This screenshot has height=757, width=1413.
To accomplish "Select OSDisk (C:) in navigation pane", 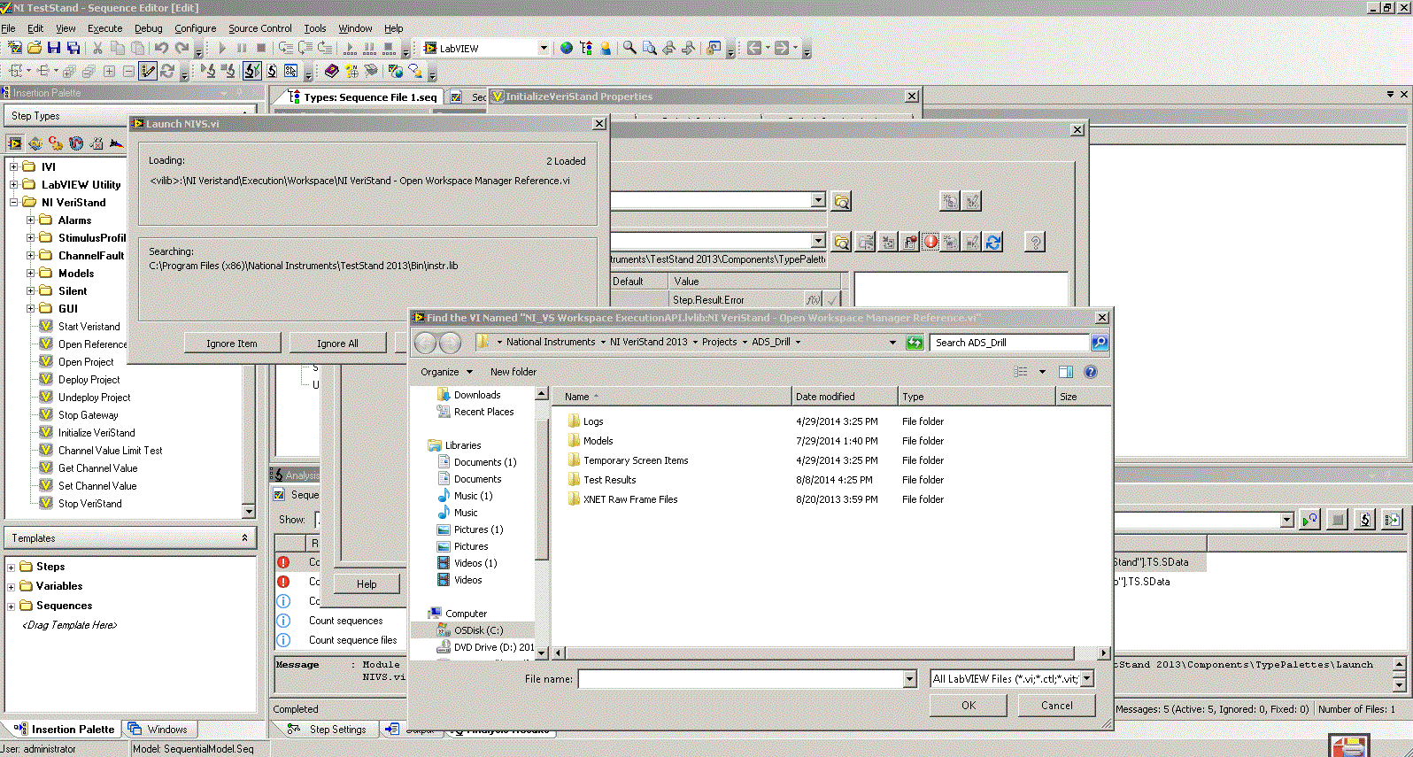I will pyautogui.click(x=478, y=630).
